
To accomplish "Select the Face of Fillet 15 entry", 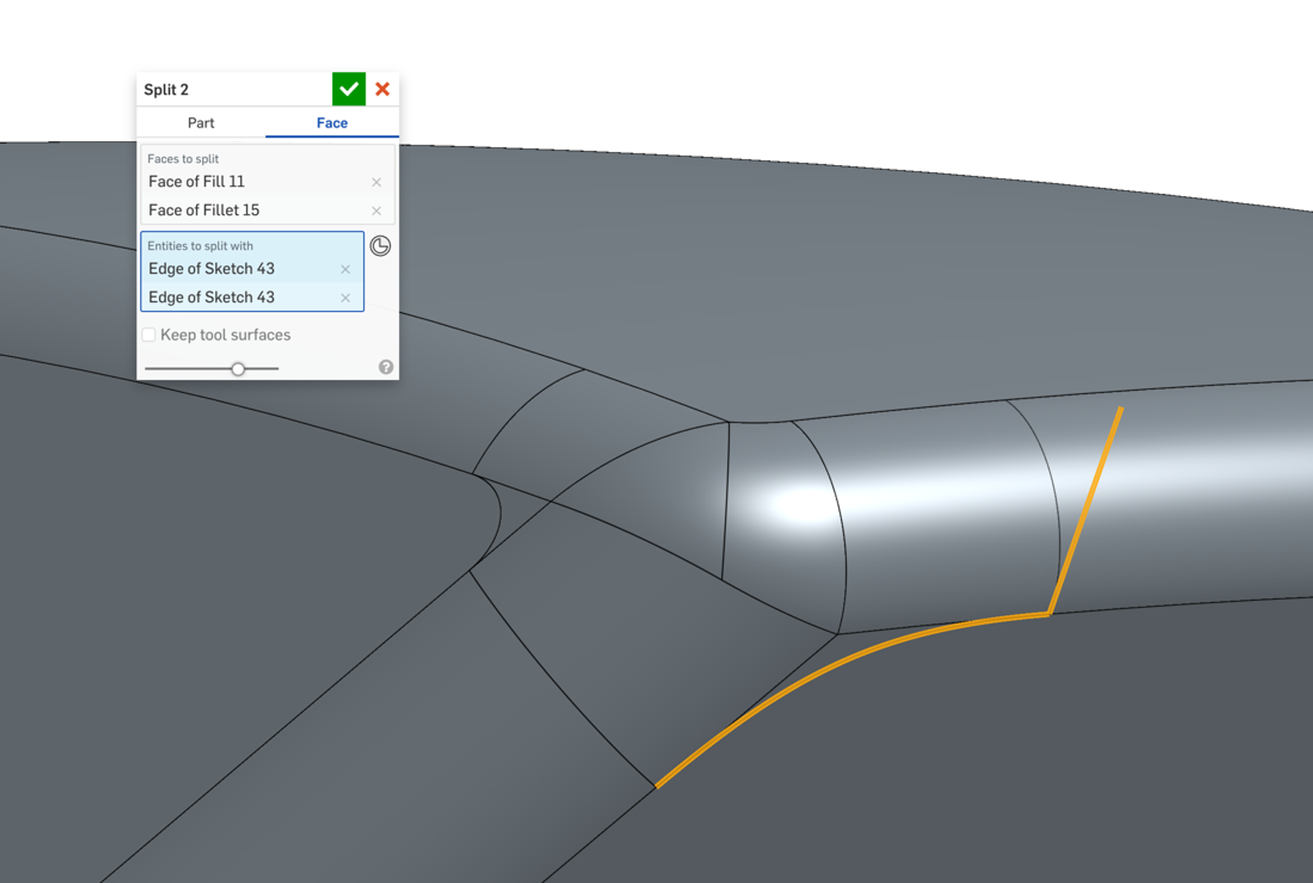I will click(x=204, y=211).
